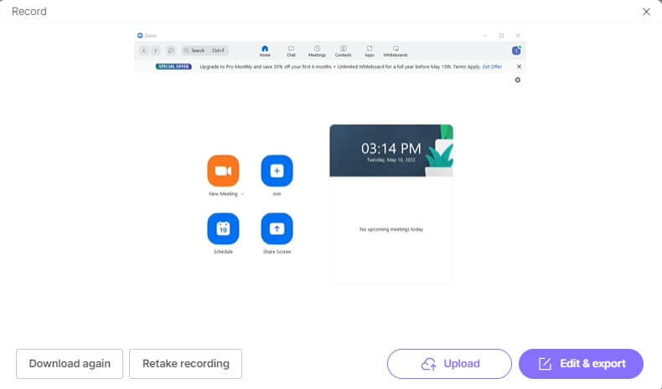
Task: Click the orange New Meeting icon
Action: point(223,171)
